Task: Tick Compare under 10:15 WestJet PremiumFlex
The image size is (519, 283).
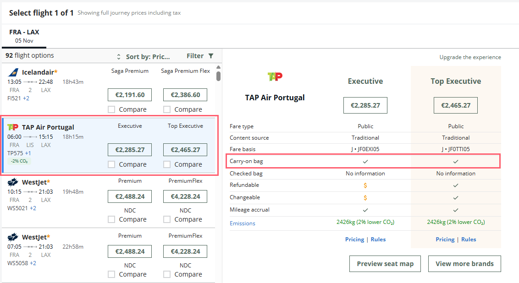Action: (167, 219)
